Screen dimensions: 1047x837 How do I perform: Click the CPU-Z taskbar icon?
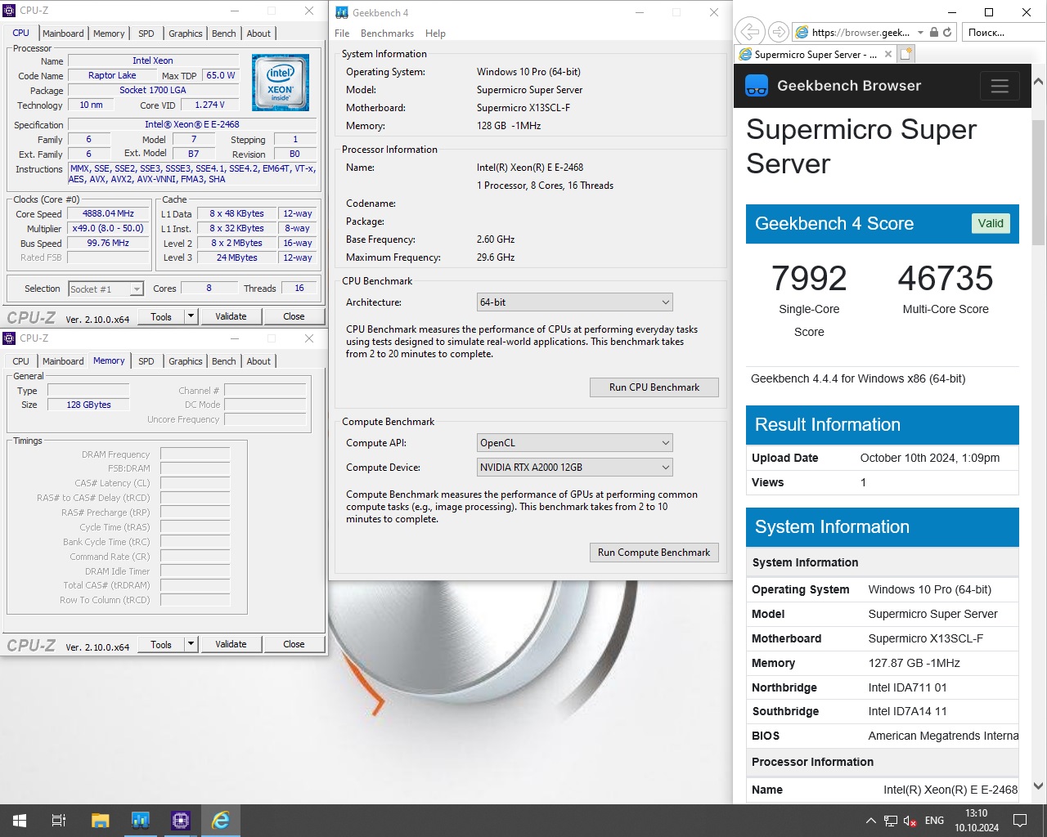(x=180, y=821)
